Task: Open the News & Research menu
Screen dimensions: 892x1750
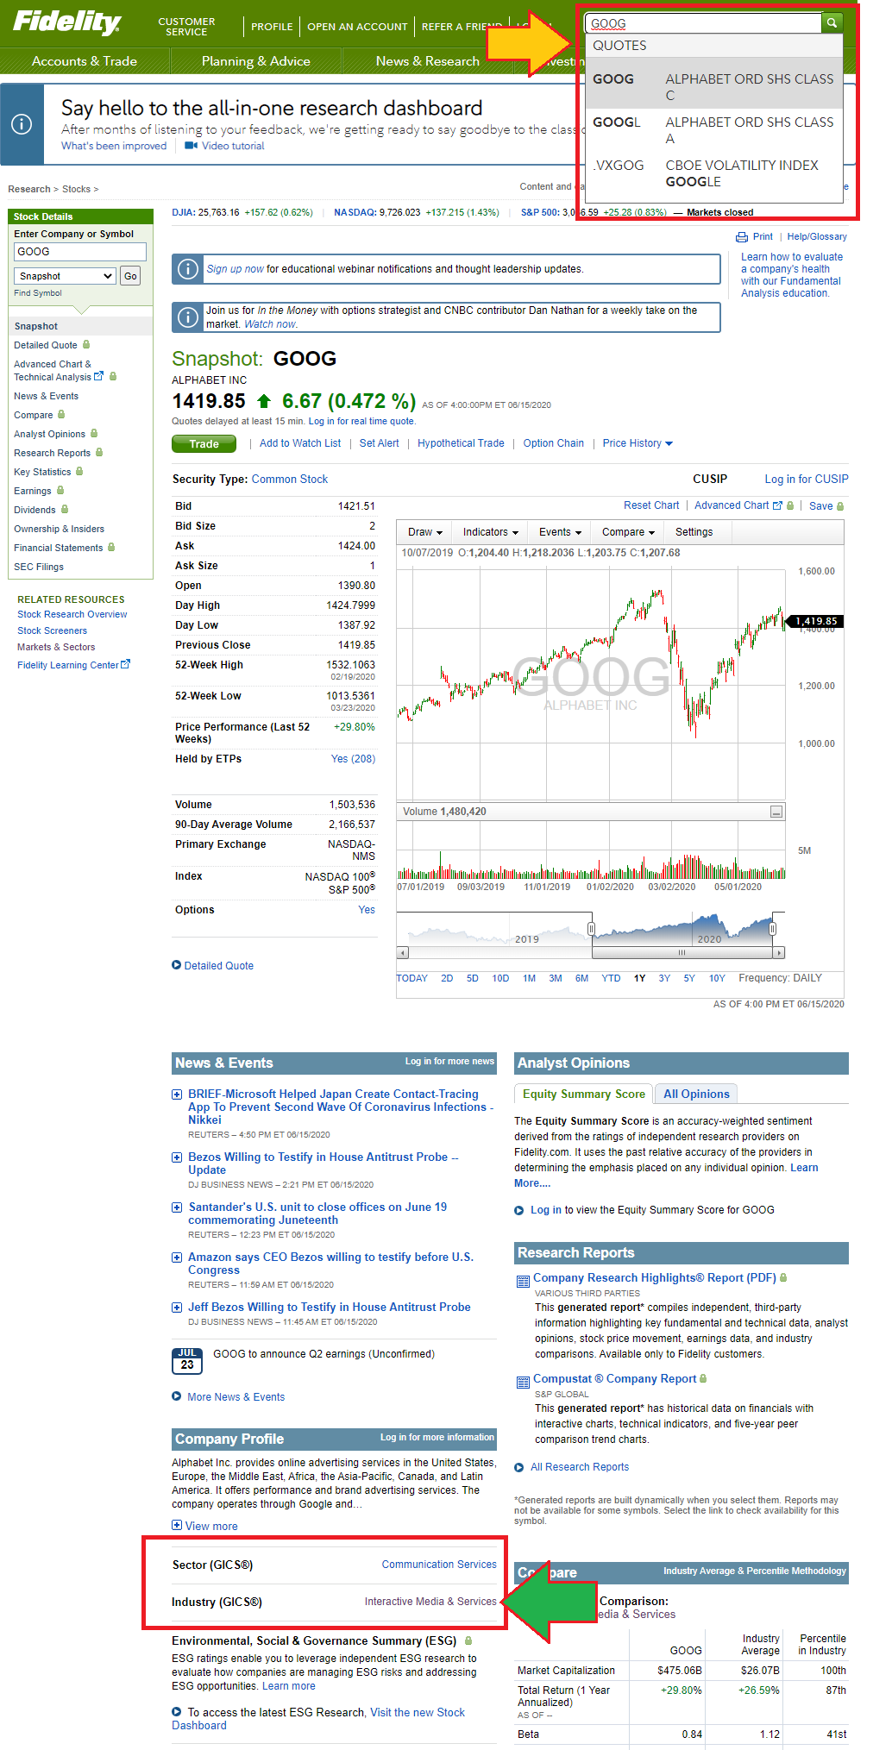Action: pyautogui.click(x=427, y=61)
